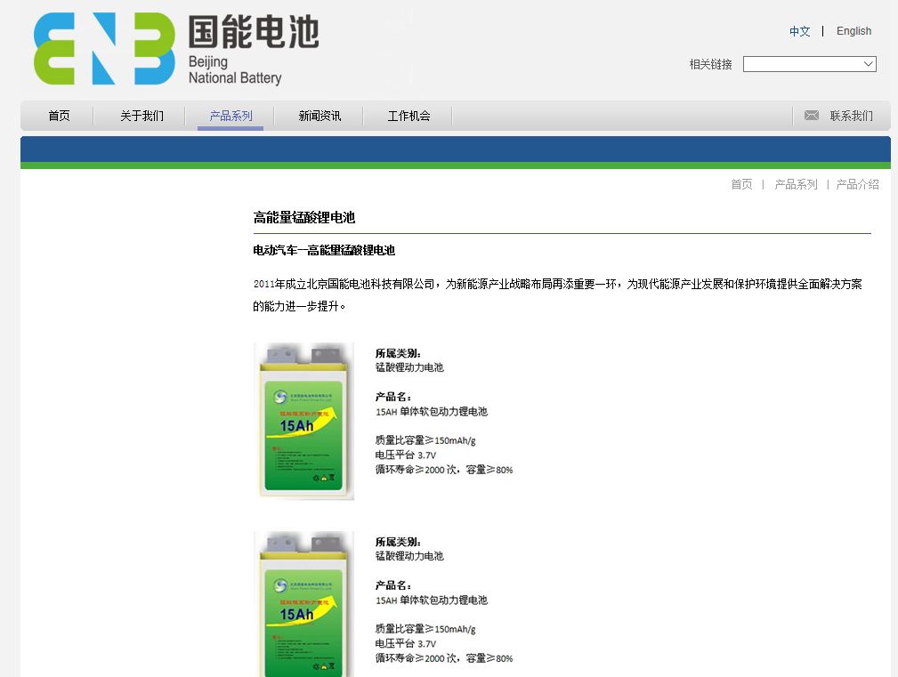Viewport: 898px width, 677px height.
Task: Switch language to 中文
Action: point(799,31)
